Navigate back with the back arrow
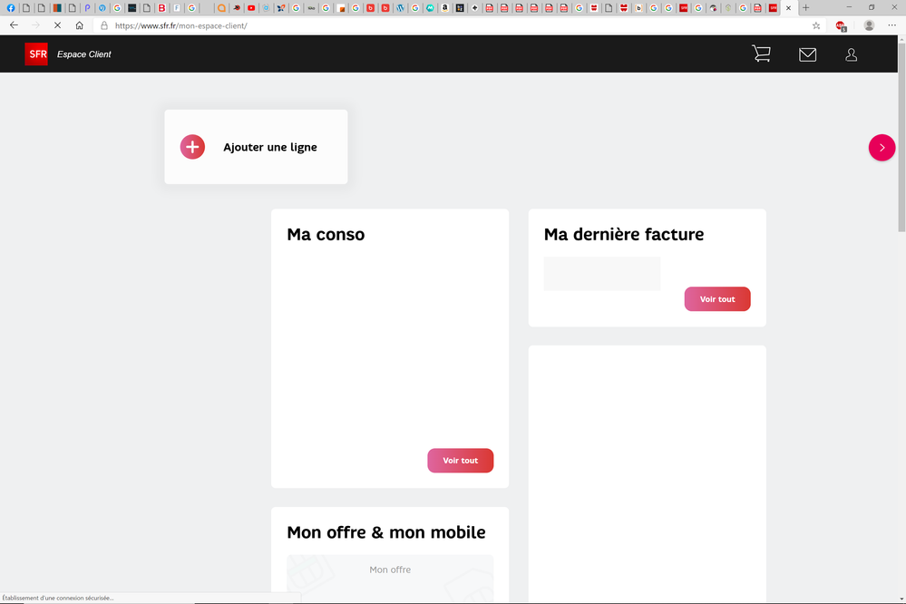This screenshot has height=604, width=906. pos(14,25)
